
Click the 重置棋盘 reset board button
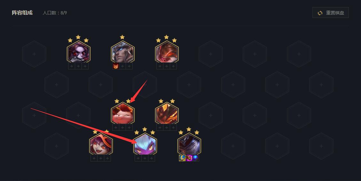pyautogui.click(x=330, y=13)
